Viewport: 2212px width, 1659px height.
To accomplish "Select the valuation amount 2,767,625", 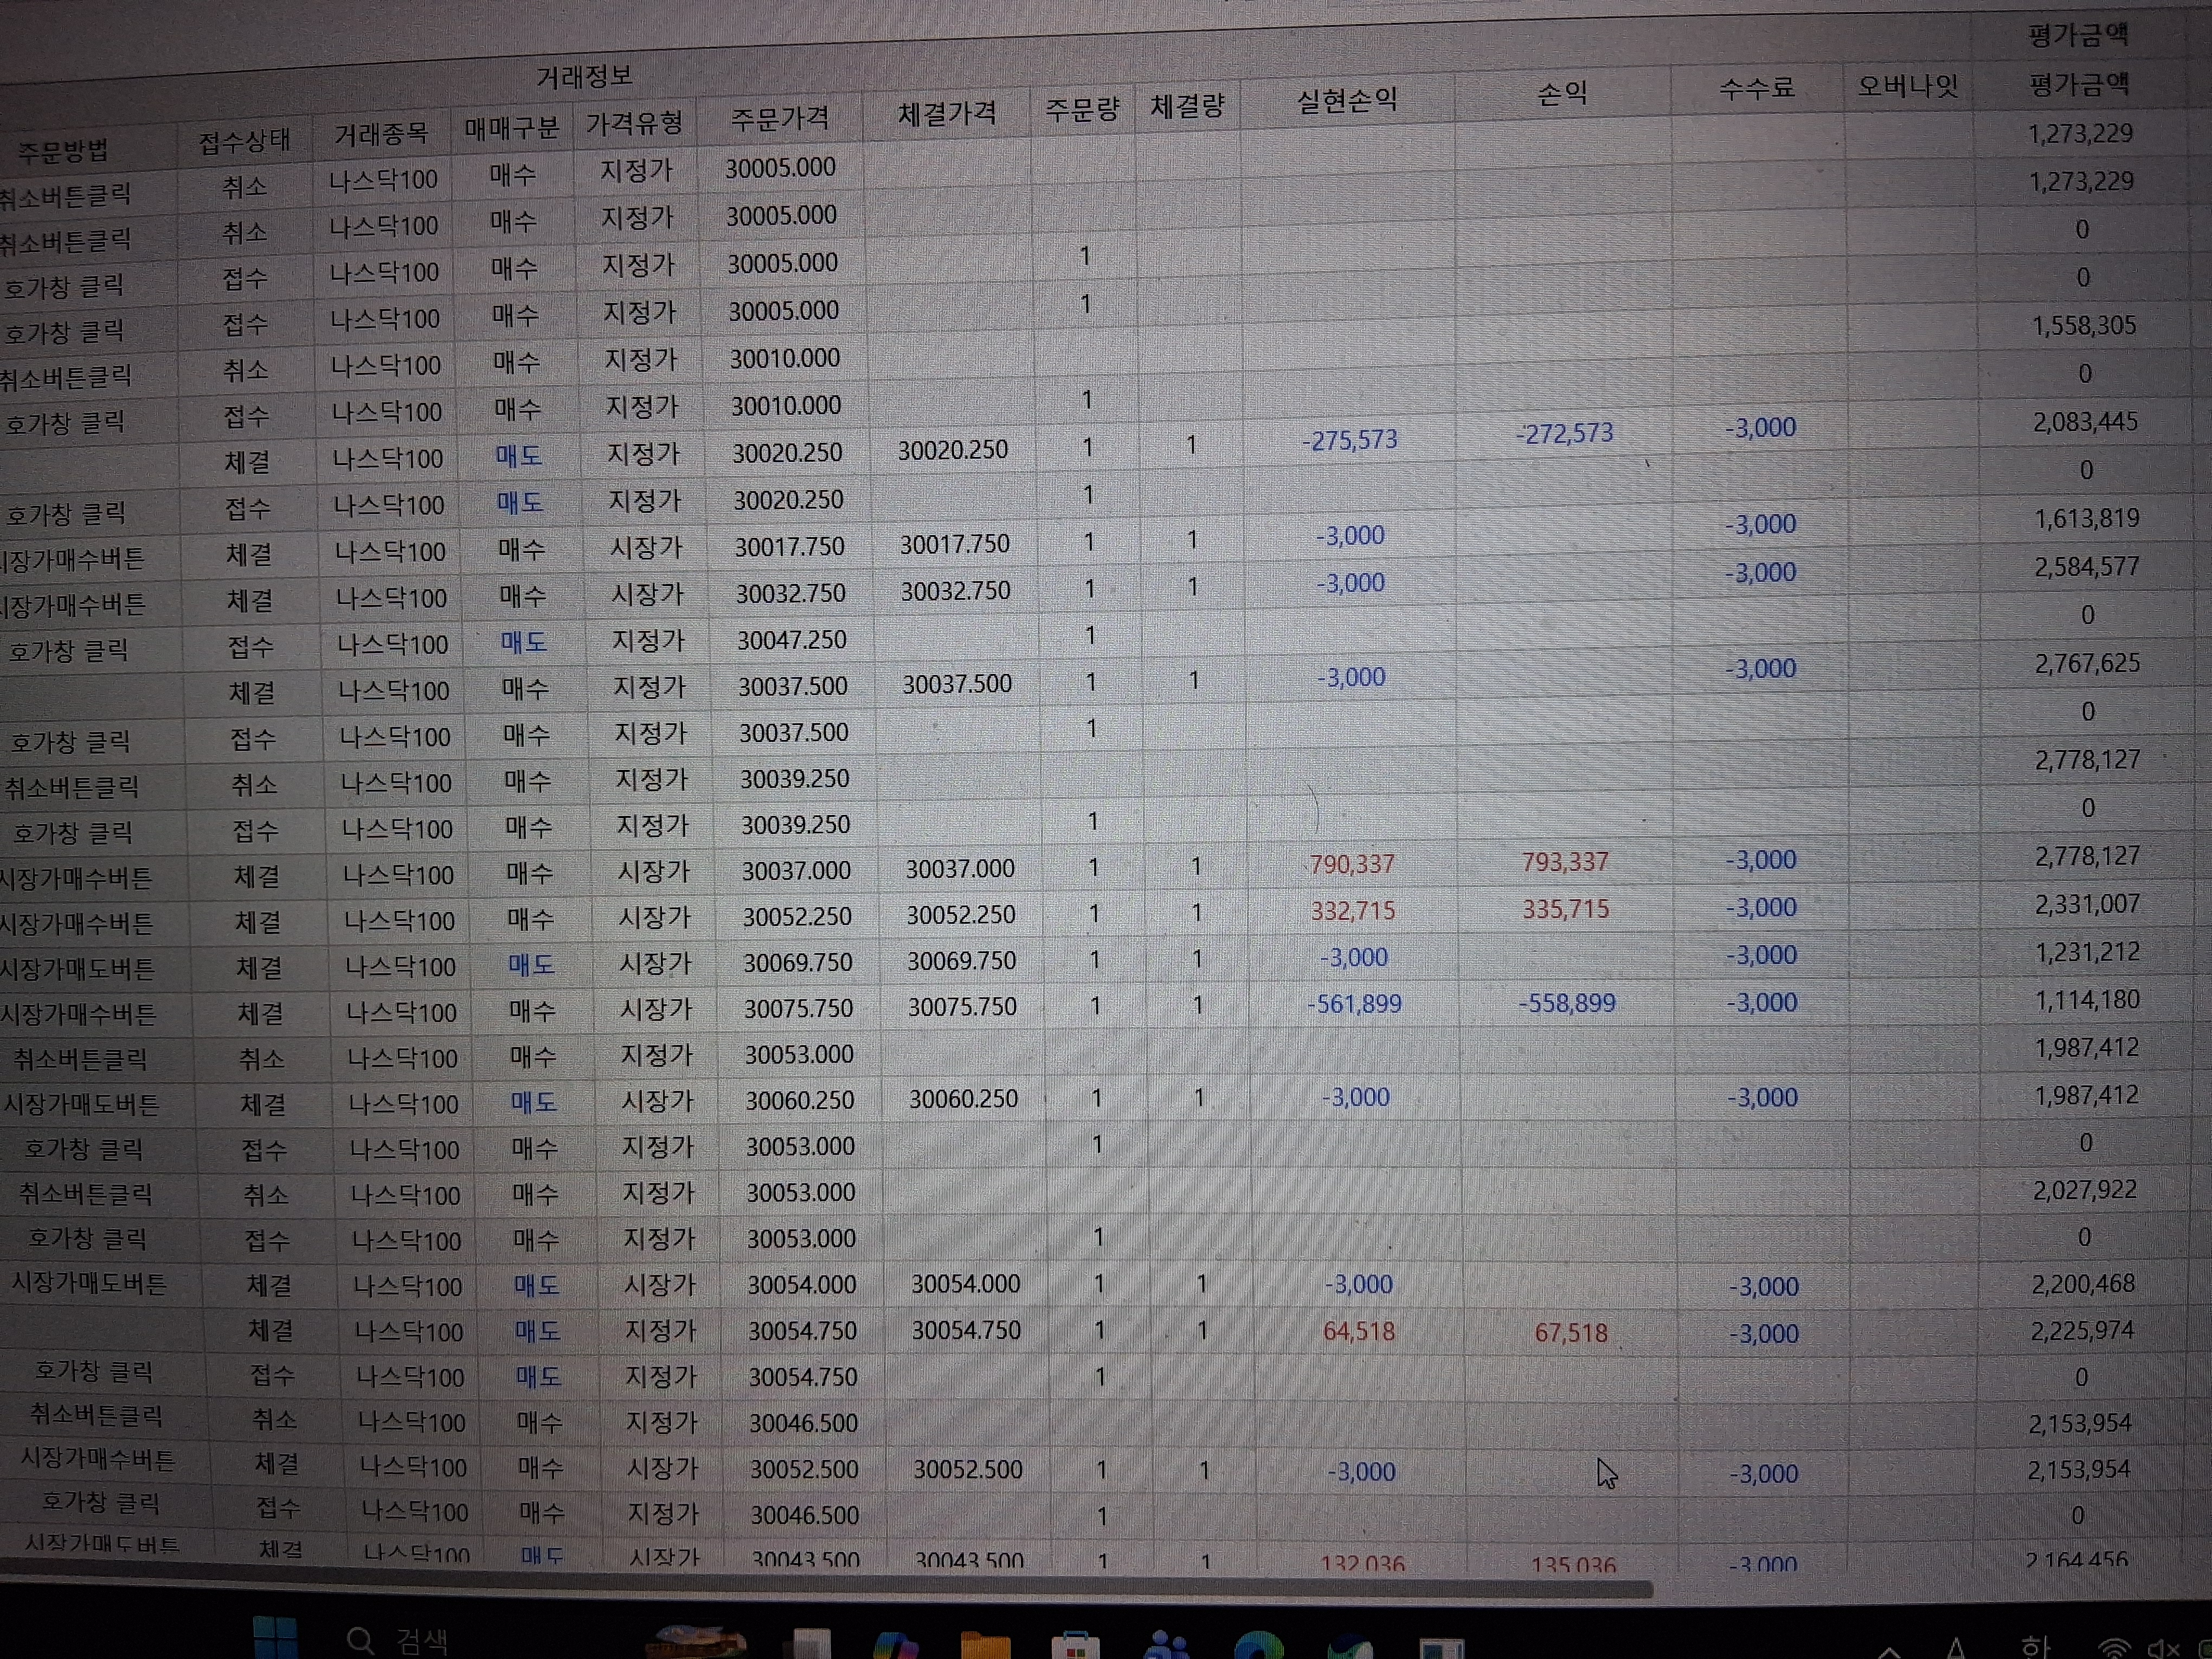I will pyautogui.click(x=2088, y=664).
